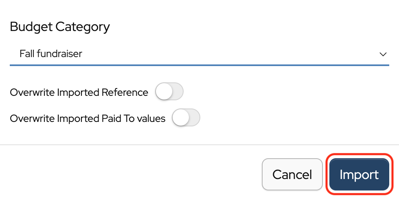Click the dropdown chevron arrow icon
Screen dimensions: 399x199
383,54
